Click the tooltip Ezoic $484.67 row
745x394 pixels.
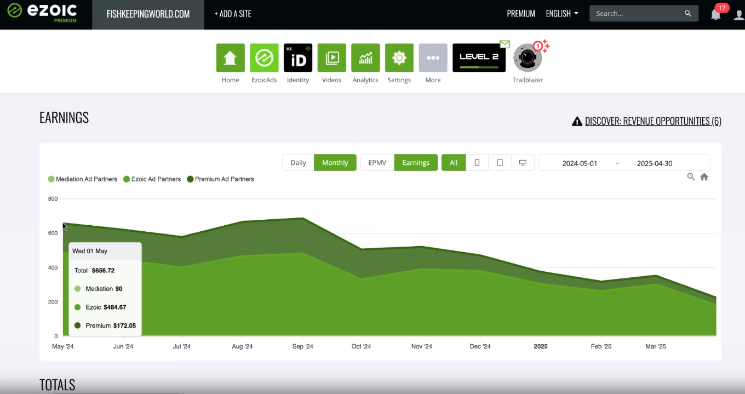(x=100, y=307)
